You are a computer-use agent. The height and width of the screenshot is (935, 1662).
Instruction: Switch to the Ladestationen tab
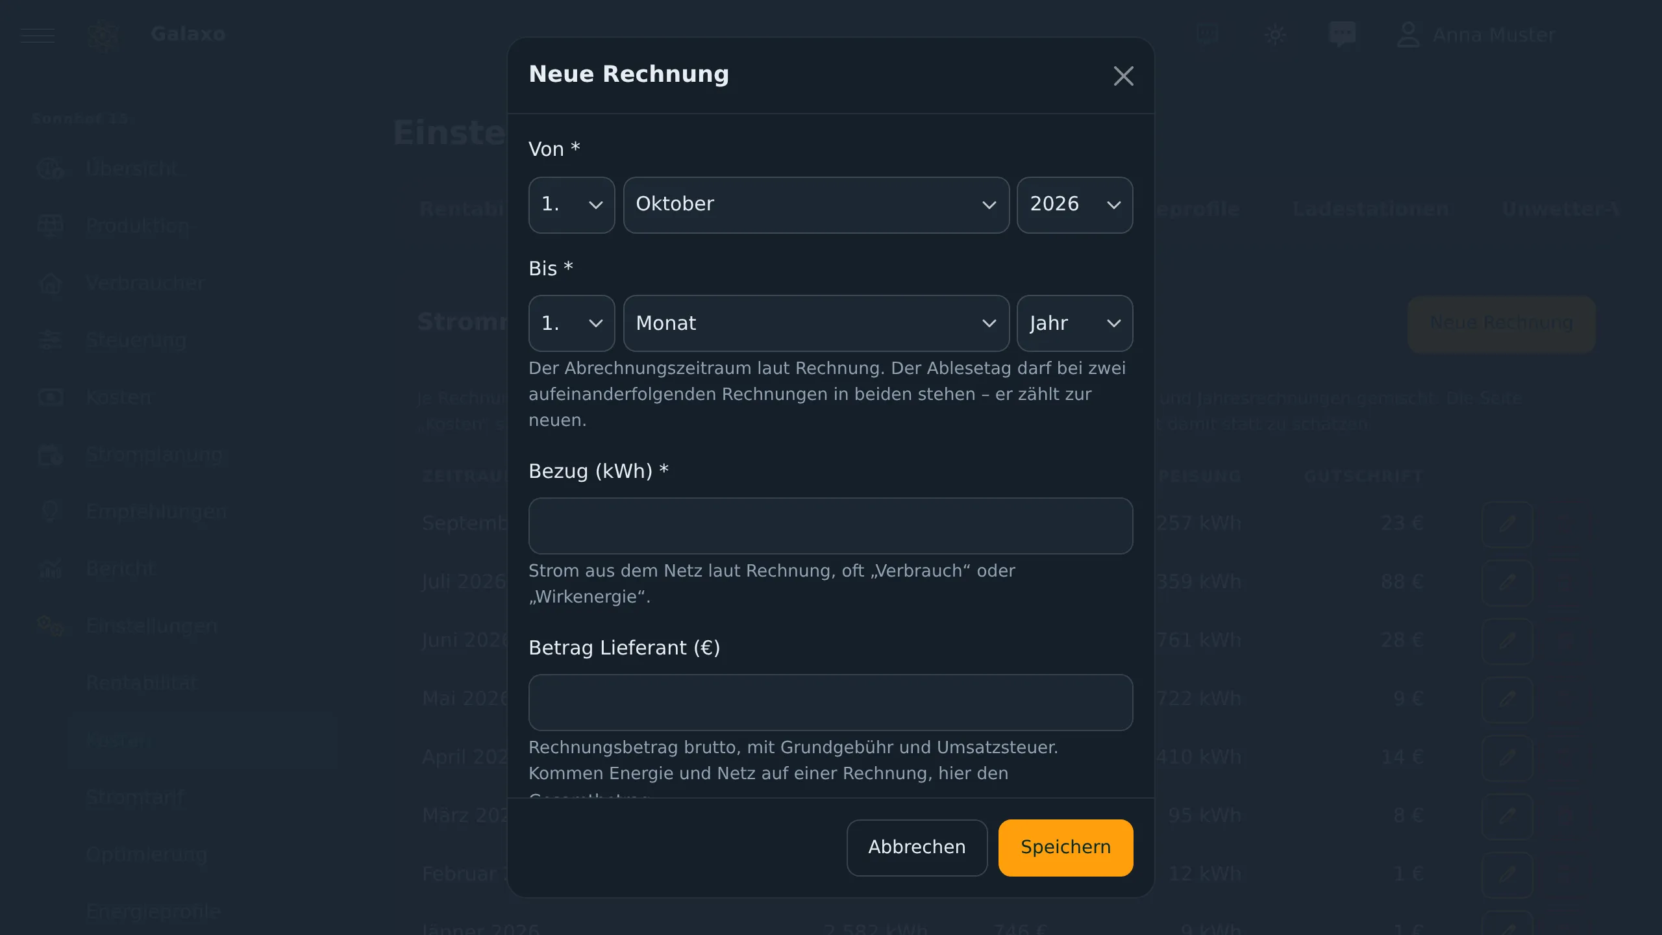pos(1370,209)
